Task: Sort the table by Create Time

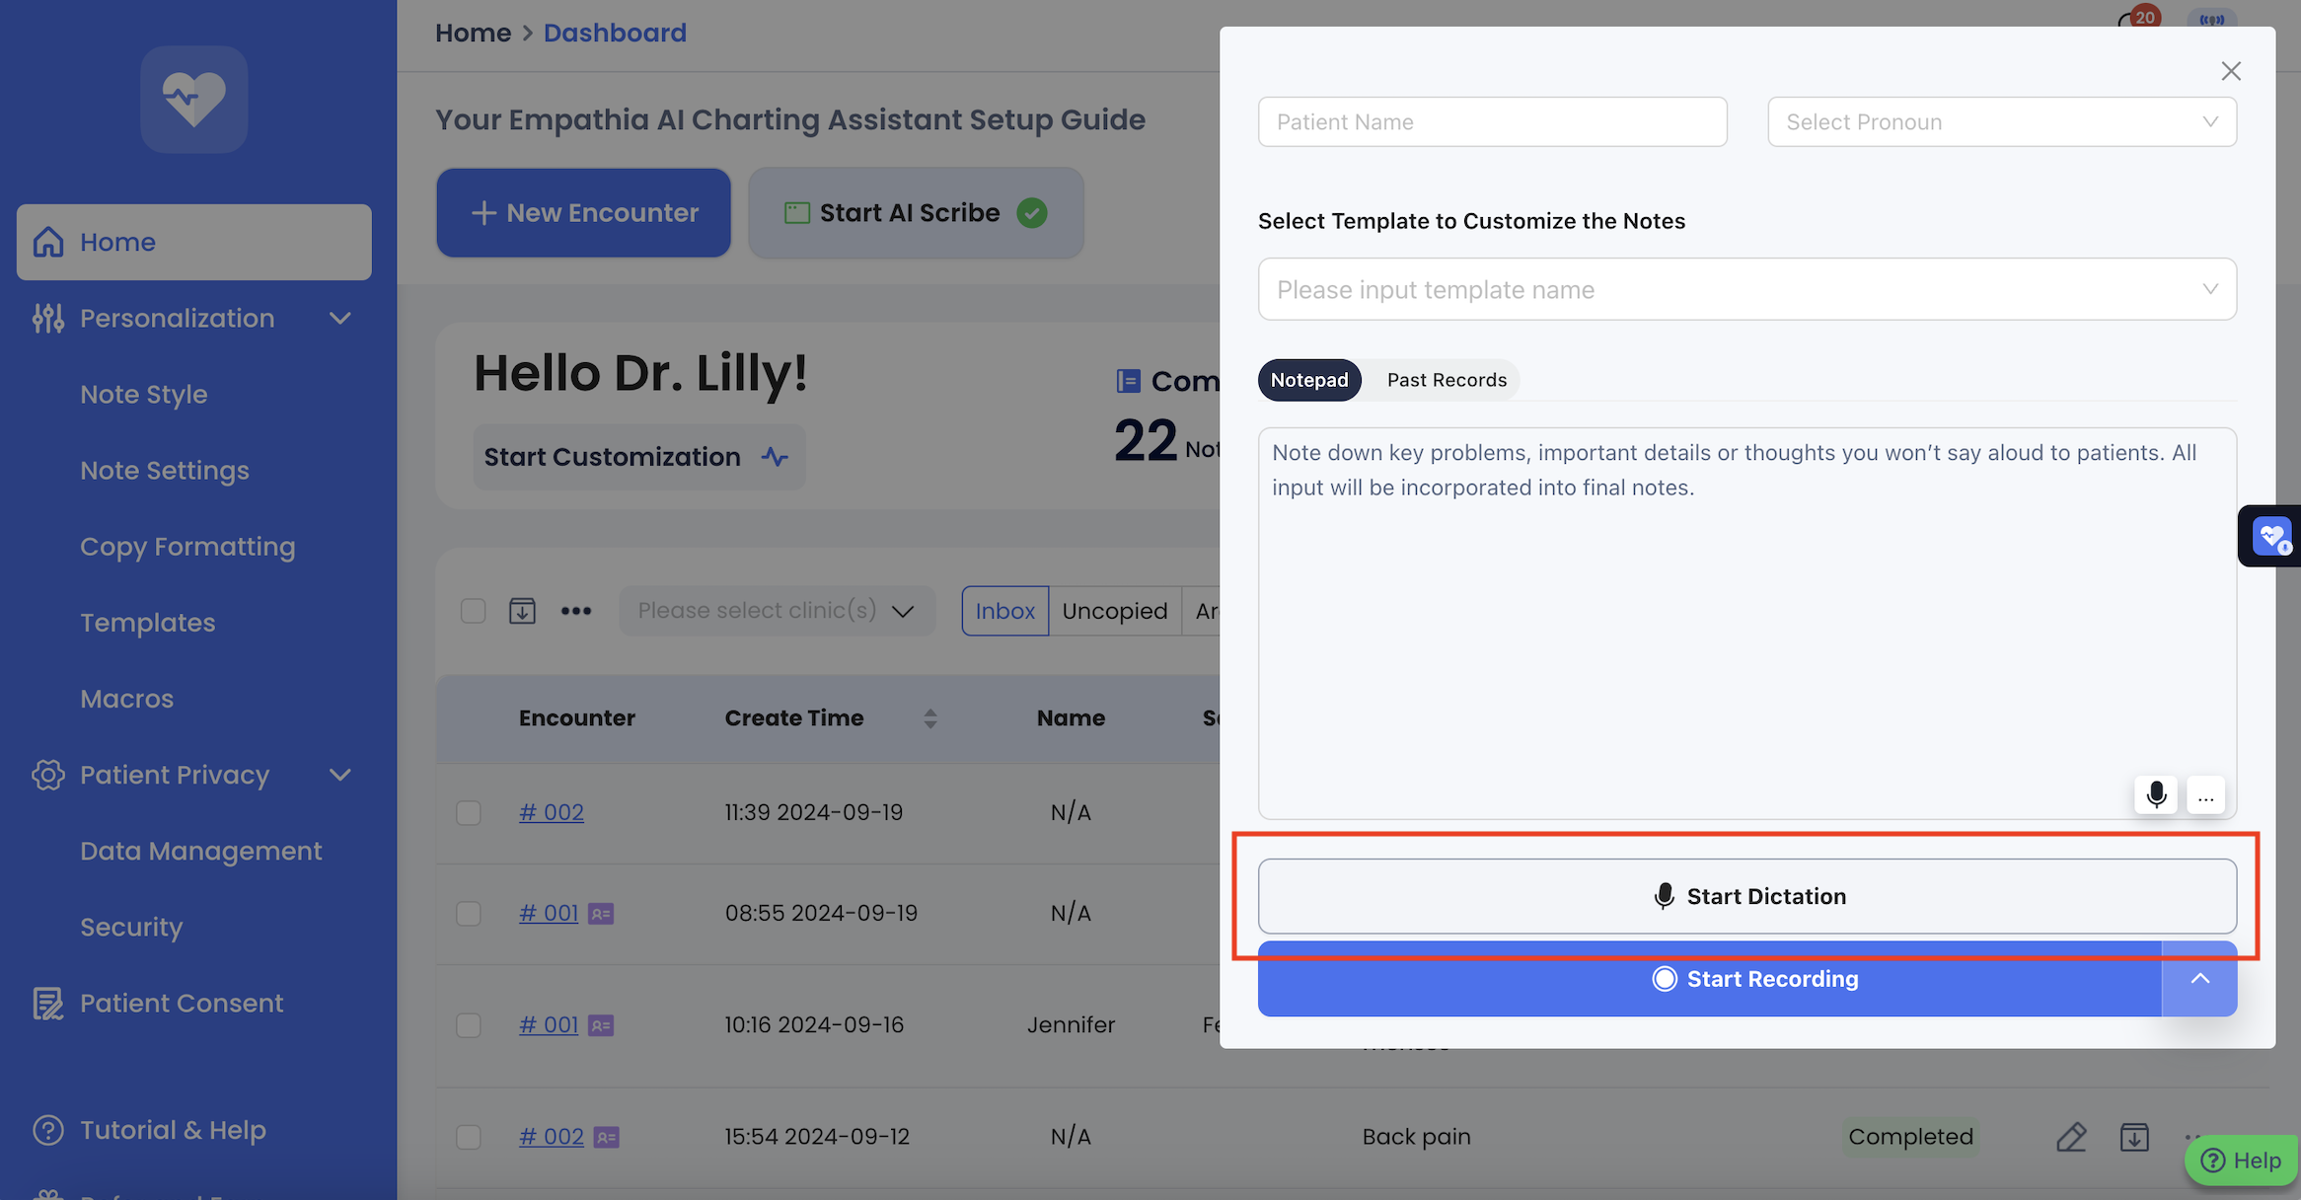Action: [929, 718]
